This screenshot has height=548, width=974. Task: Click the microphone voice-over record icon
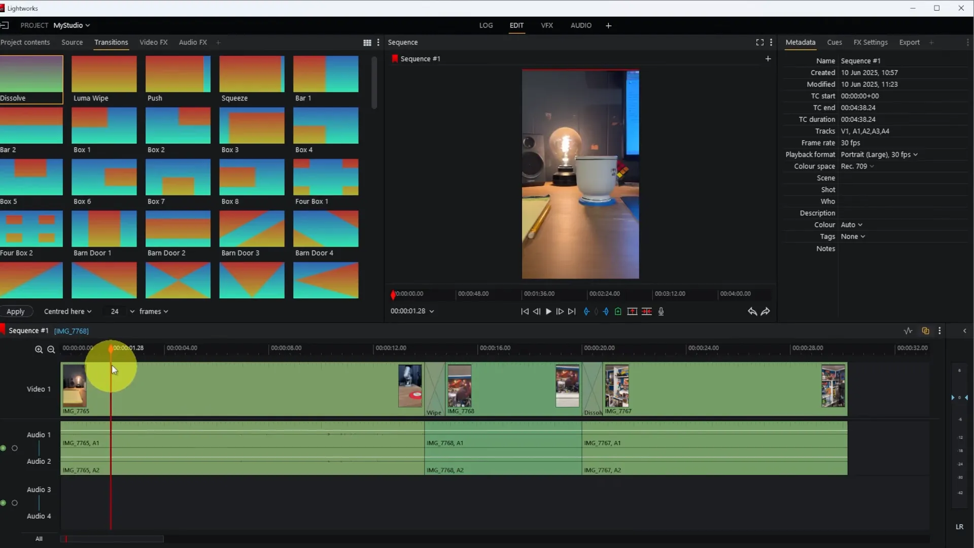(x=661, y=312)
